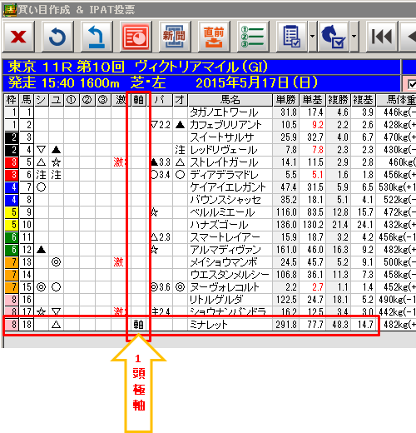Click the circular reload arrow icon
Image resolution: width=416 pixels, height=433 pixels.
(x=57, y=37)
